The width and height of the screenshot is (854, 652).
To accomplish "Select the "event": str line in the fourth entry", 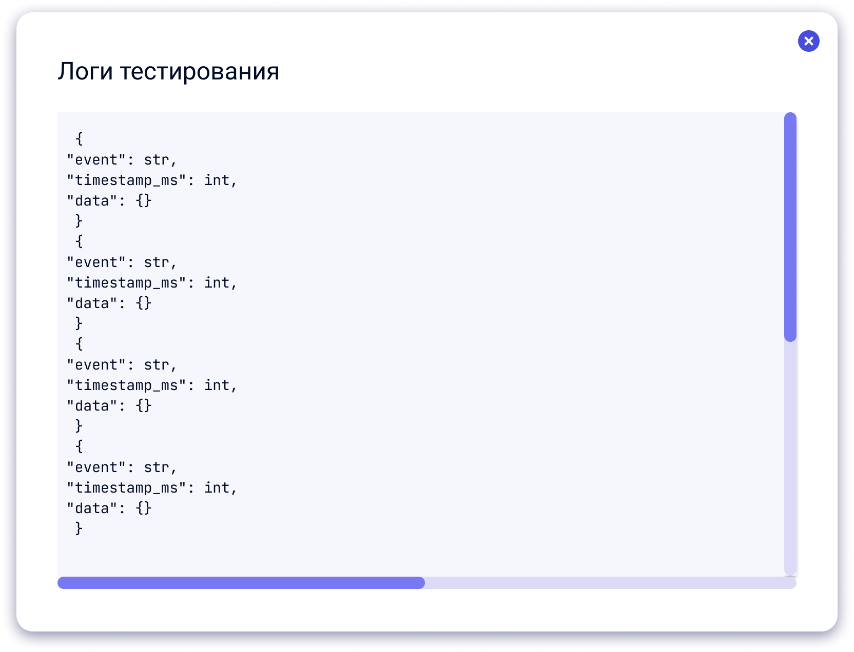I will 122,467.
